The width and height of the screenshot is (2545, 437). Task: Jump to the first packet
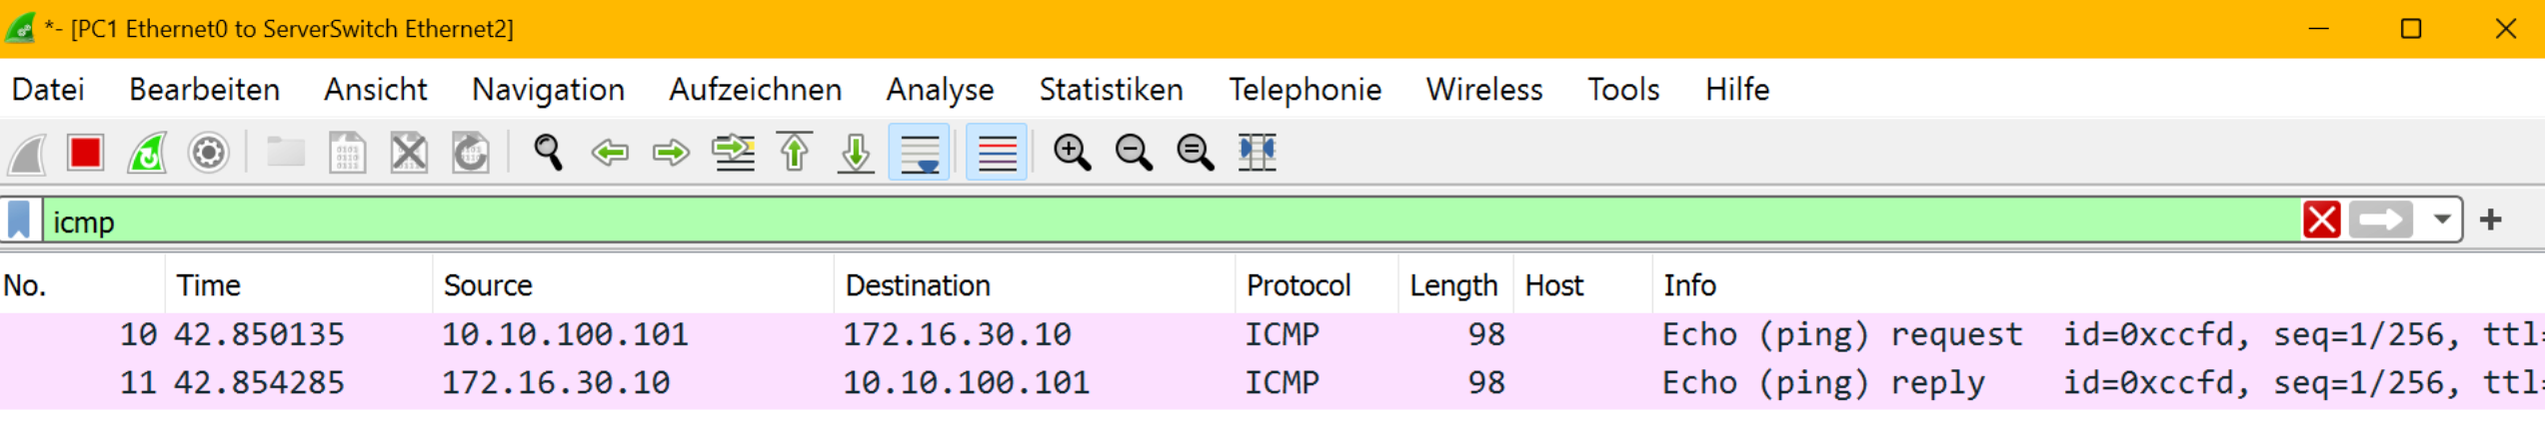click(795, 153)
